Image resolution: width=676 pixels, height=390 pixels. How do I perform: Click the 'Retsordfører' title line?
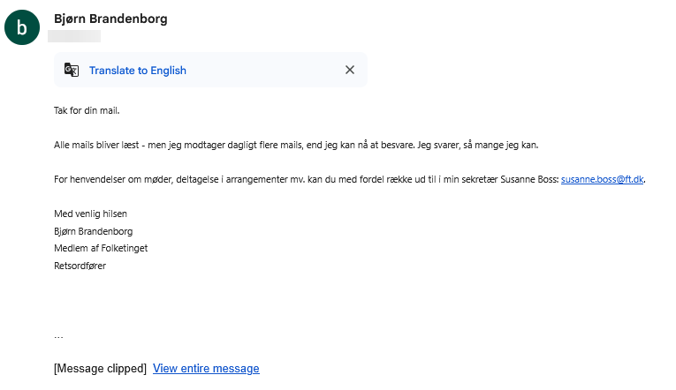coord(80,266)
